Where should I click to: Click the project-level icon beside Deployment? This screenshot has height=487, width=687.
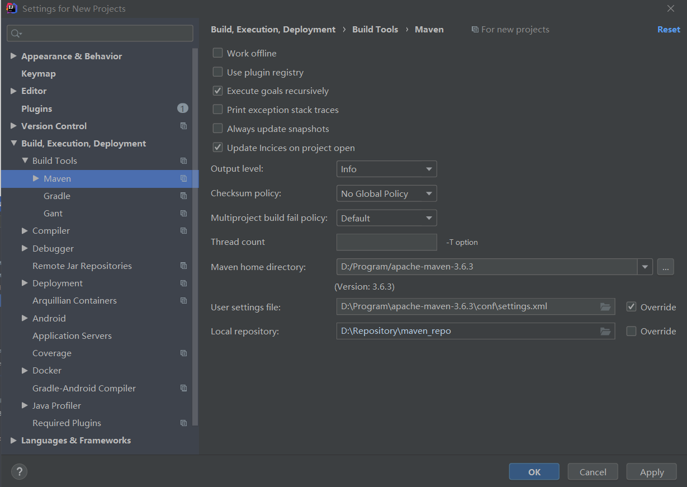click(x=183, y=283)
